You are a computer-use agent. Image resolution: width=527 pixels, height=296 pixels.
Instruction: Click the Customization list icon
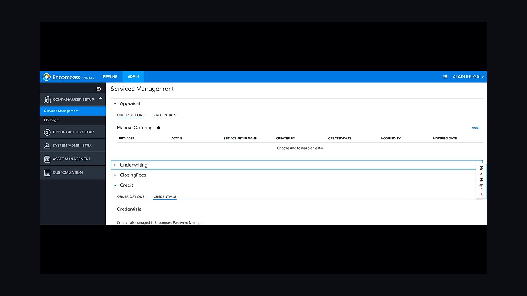pyautogui.click(x=47, y=173)
